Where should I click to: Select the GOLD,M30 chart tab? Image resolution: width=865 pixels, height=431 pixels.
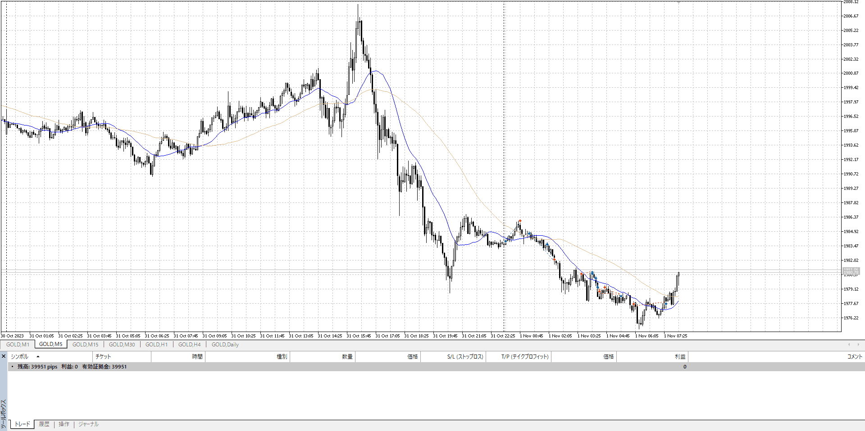coord(122,345)
